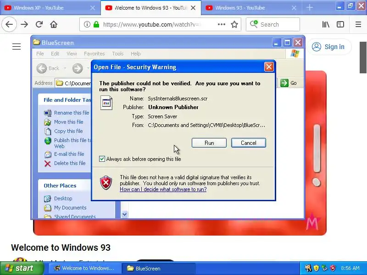The height and width of the screenshot is (275, 367).
Task: Open page actions three-dot menu
Action: (x=222, y=24)
